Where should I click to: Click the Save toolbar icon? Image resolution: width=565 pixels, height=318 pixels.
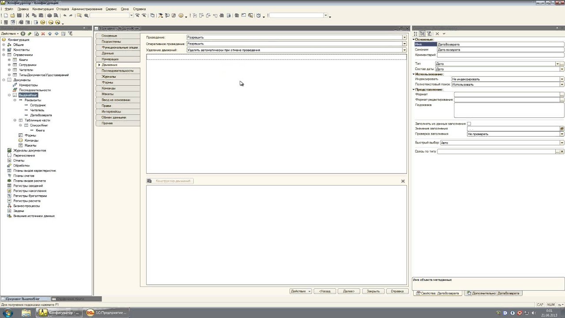click(x=19, y=15)
